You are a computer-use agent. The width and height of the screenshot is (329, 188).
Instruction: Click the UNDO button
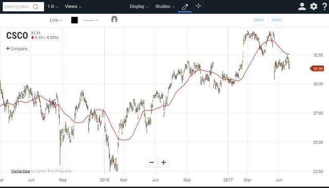(259, 20)
